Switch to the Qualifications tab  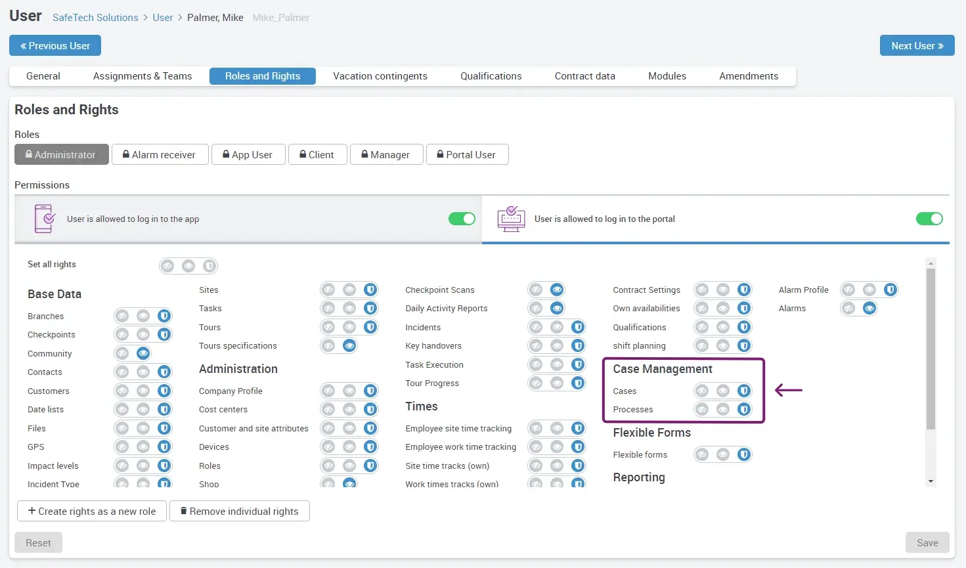coord(491,76)
